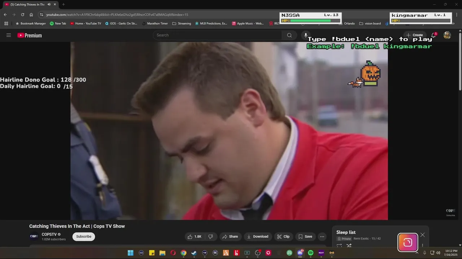Click the video title Catching Thieves text
The image size is (462, 259).
77,226
